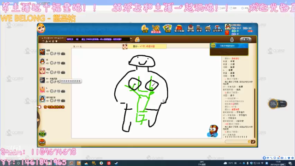Expand the left edge orange arrow tab
This screenshot has height=166, width=295.
coord(38,120)
